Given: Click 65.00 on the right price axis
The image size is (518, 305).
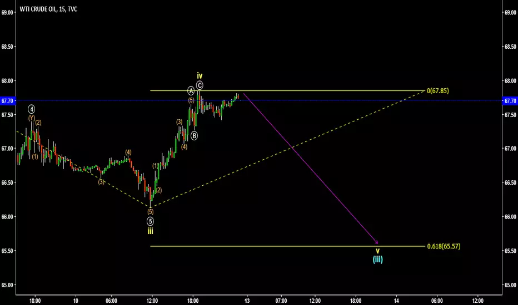Looking at the screenshot, I should [x=510, y=285].
